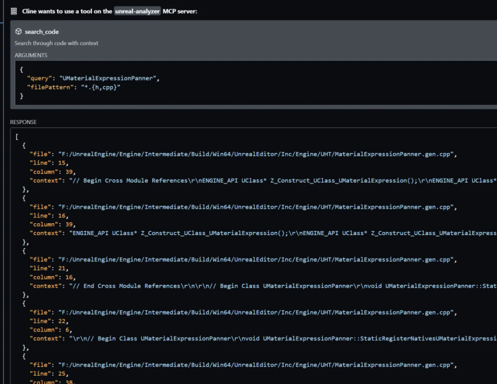Image resolution: width=497 pixels, height=384 pixels.
Task: Click the file path in the first result
Action: [256, 155]
